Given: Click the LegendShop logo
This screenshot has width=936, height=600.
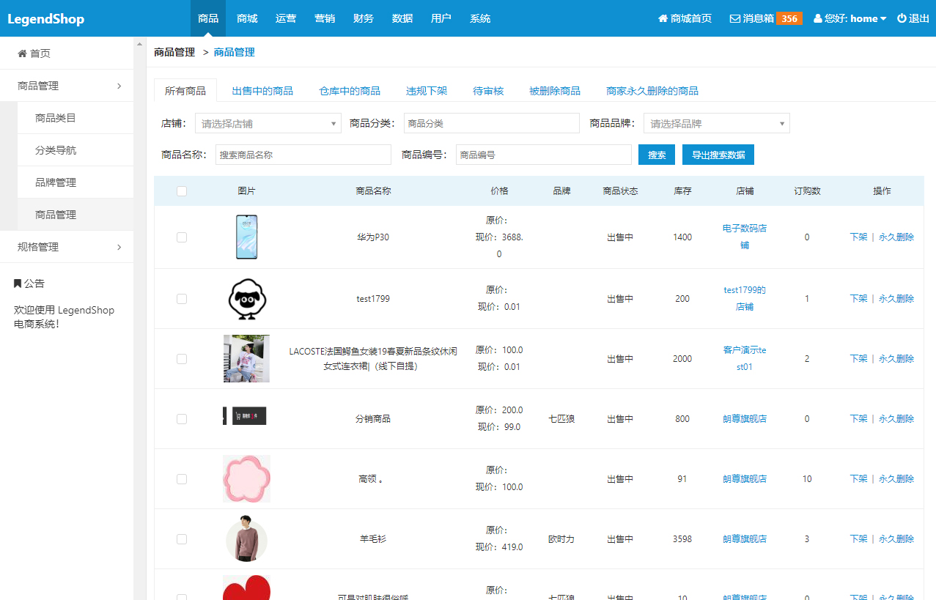Looking at the screenshot, I should click(45, 19).
